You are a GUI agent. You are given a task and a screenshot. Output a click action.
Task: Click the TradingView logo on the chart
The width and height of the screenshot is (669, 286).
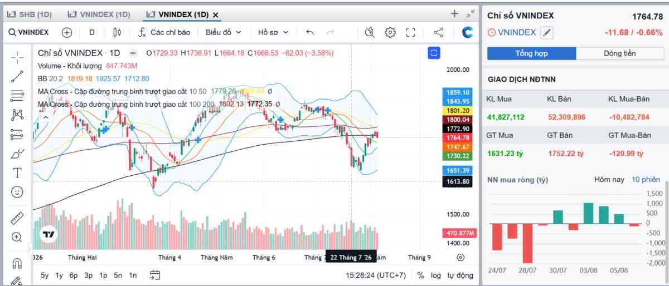coord(49,234)
